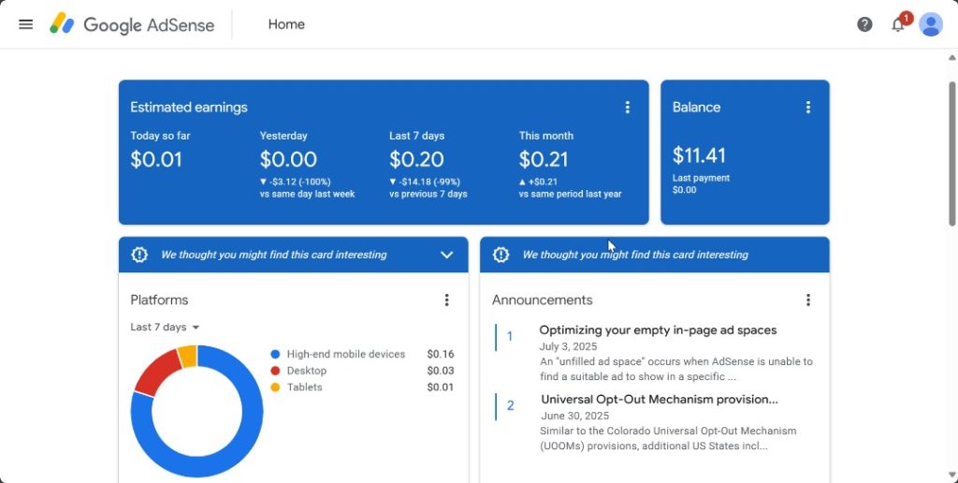This screenshot has height=483, width=958.
Task: Open the Last 7 days dropdown
Action: point(165,328)
